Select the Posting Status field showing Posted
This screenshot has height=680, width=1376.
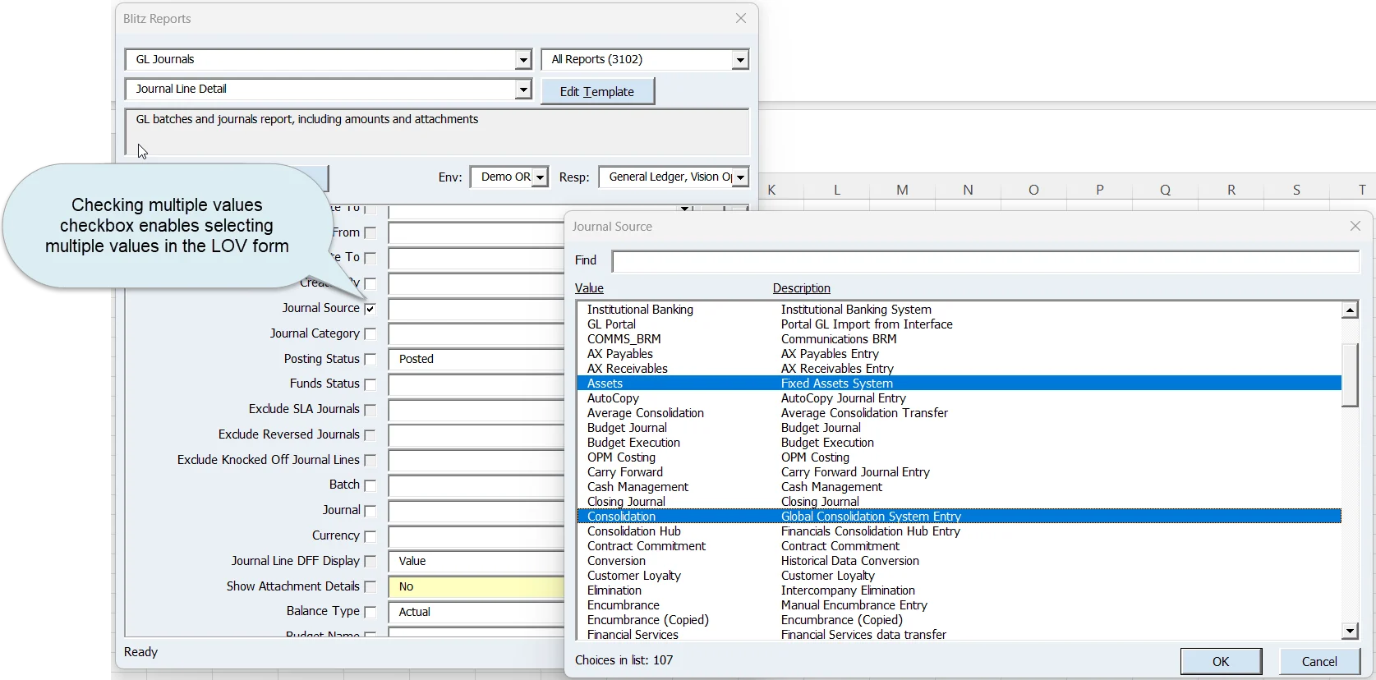tap(476, 360)
